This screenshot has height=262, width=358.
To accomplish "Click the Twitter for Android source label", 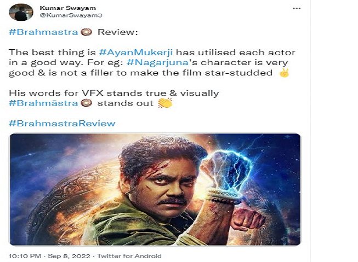I will pos(129,256).
